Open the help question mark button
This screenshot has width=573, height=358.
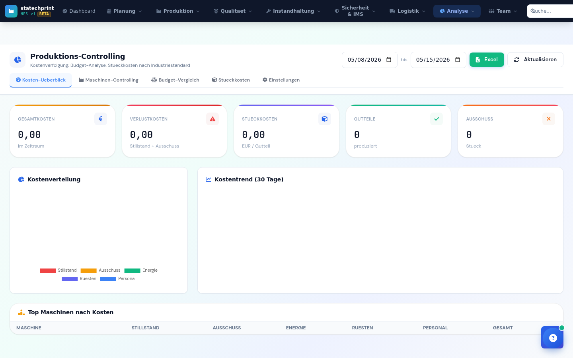(x=552, y=337)
